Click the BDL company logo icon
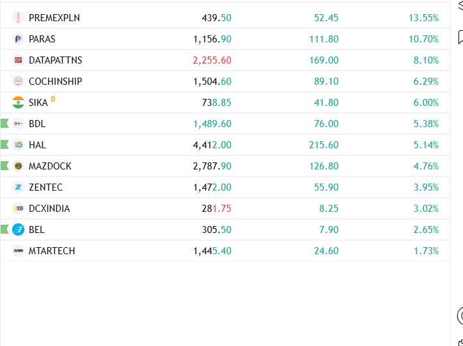 tap(18, 124)
